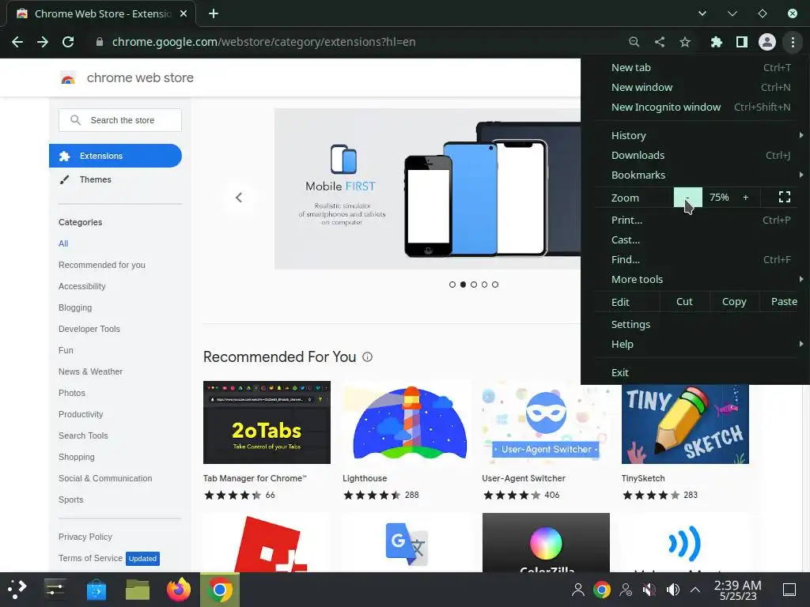Click the show desktop icon in the tray
Image resolution: width=810 pixels, height=607 pixels.
(789, 590)
